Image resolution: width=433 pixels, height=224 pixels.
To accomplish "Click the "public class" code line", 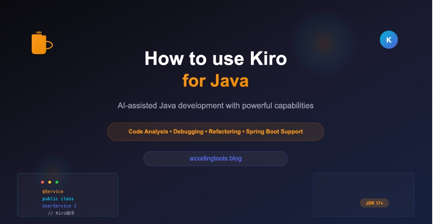I will pos(58,199).
